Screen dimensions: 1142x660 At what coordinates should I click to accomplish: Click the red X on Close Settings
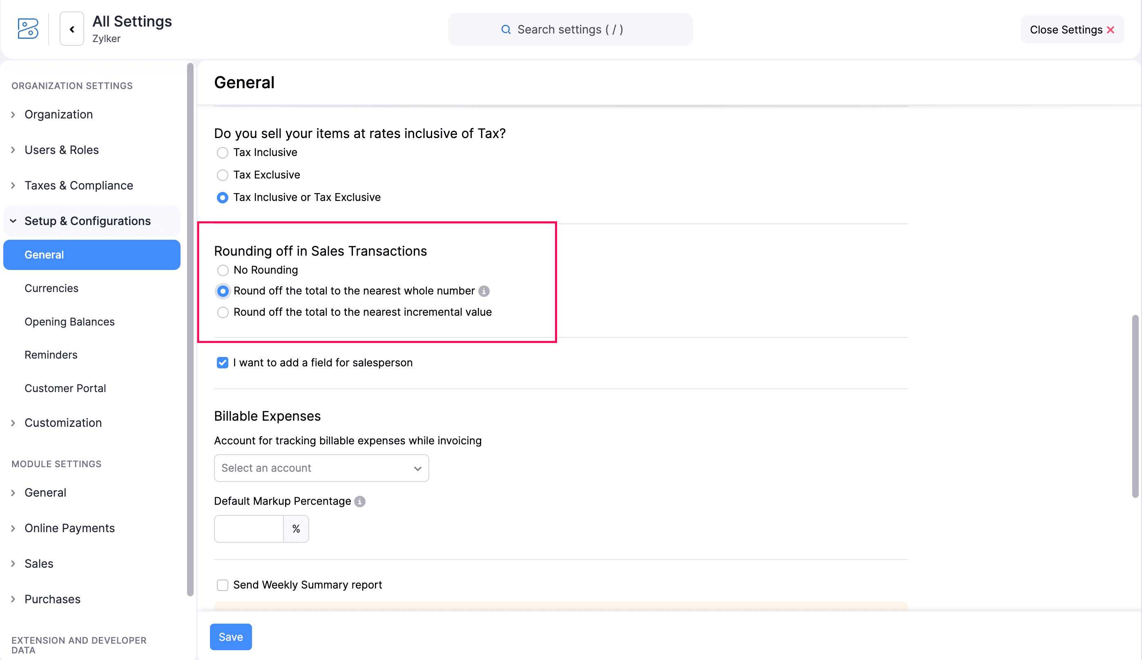pos(1110,30)
